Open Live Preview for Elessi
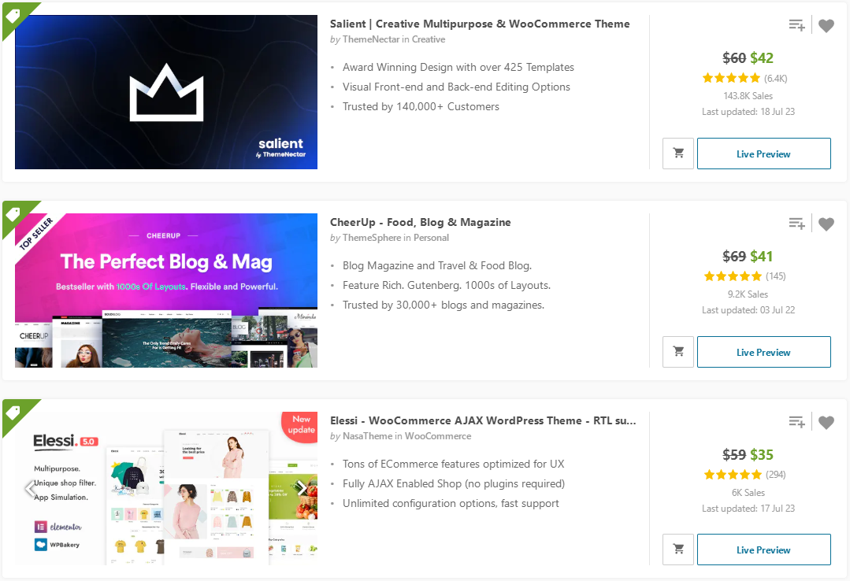The image size is (850, 581). pos(763,550)
